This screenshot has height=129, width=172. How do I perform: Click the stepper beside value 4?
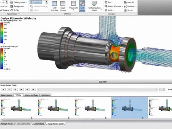[7, 2]
